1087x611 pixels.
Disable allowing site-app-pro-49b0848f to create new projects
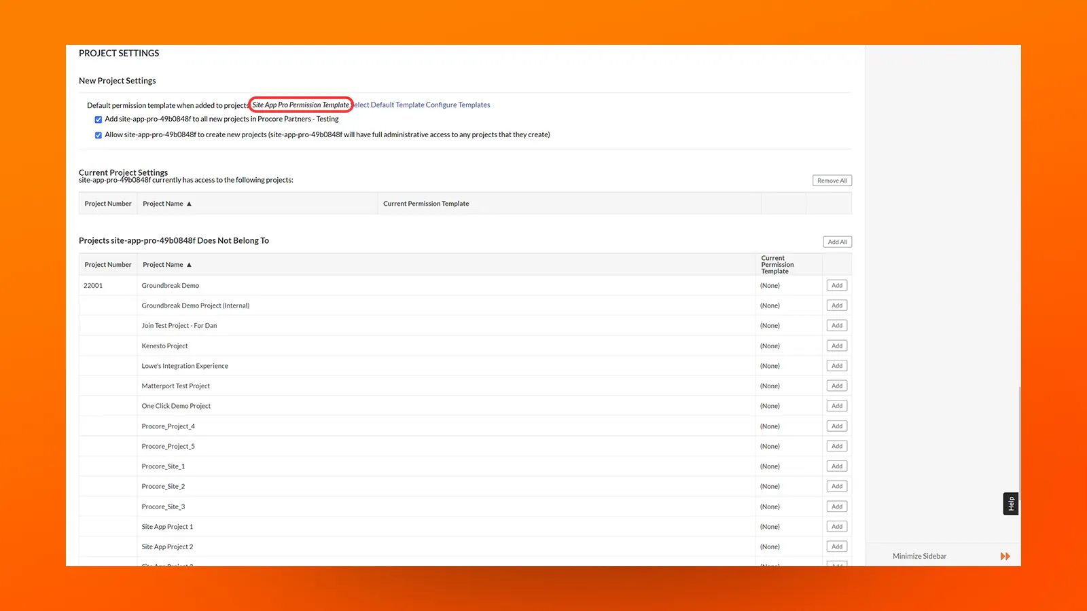pos(99,134)
